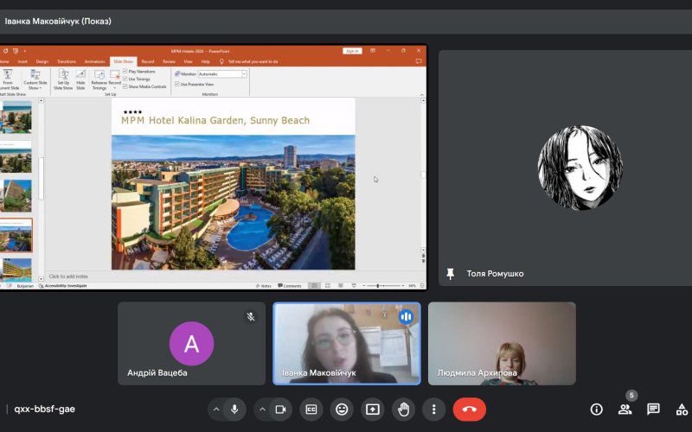Start Slide Show from status bar icon
692x432 pixels.
tap(354, 286)
